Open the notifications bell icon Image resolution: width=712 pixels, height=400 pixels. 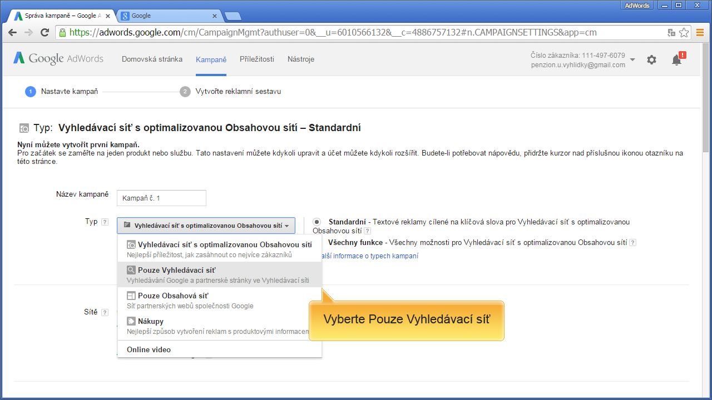677,59
